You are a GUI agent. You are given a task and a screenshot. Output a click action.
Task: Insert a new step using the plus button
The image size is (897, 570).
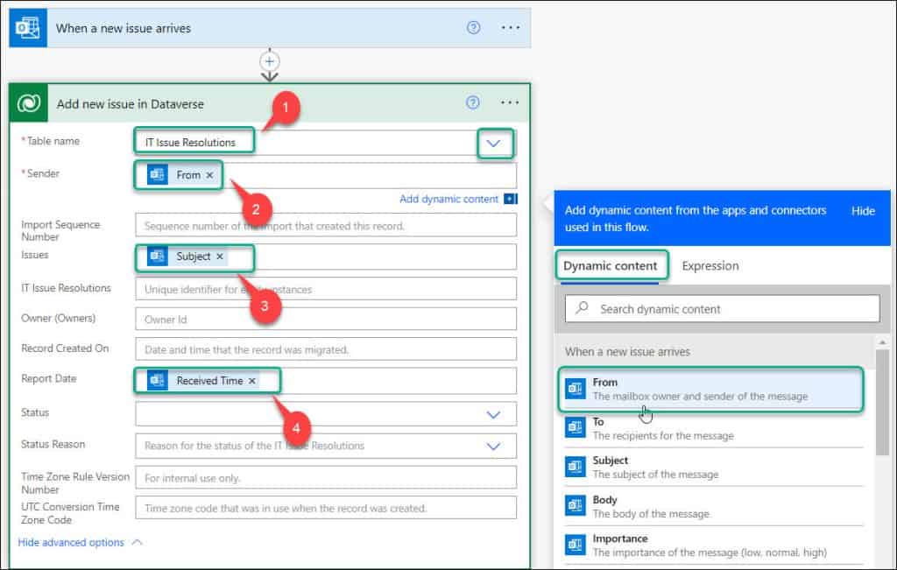point(270,61)
